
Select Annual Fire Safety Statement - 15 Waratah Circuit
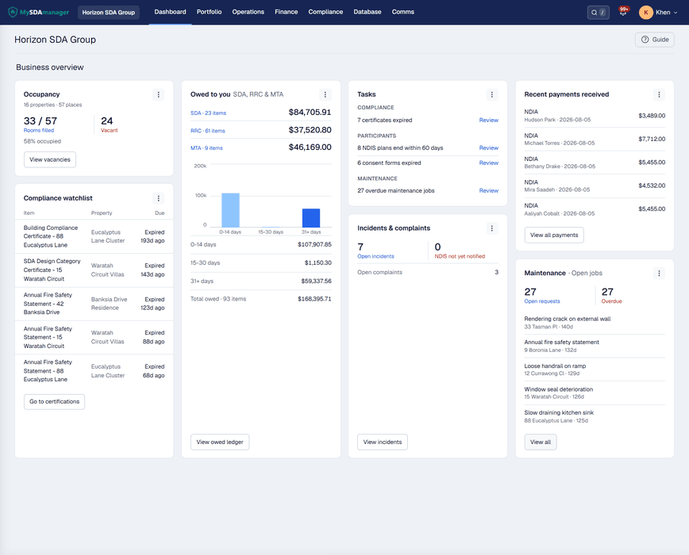94,338
